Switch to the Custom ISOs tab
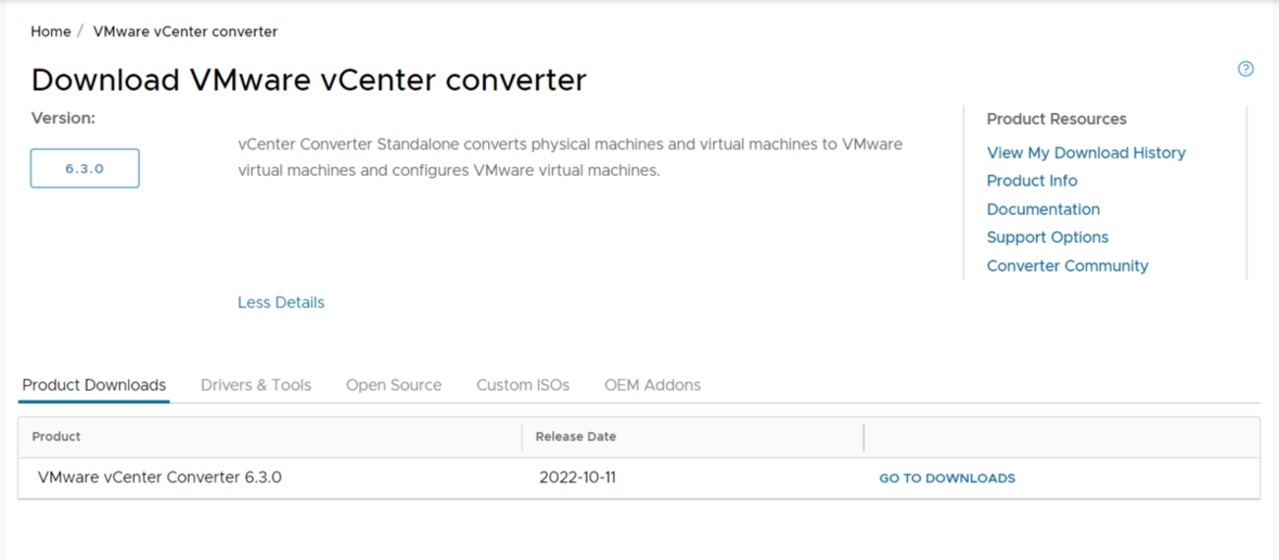 522,385
